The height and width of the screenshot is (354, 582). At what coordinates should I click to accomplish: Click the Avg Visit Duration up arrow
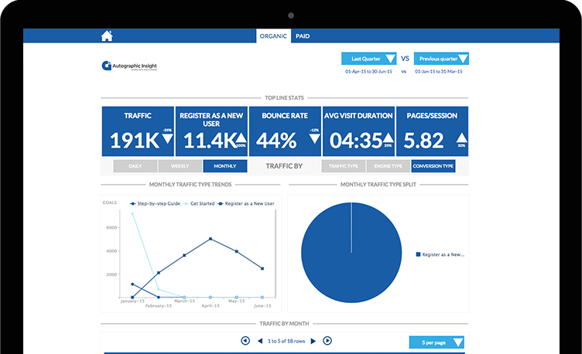[x=388, y=138]
